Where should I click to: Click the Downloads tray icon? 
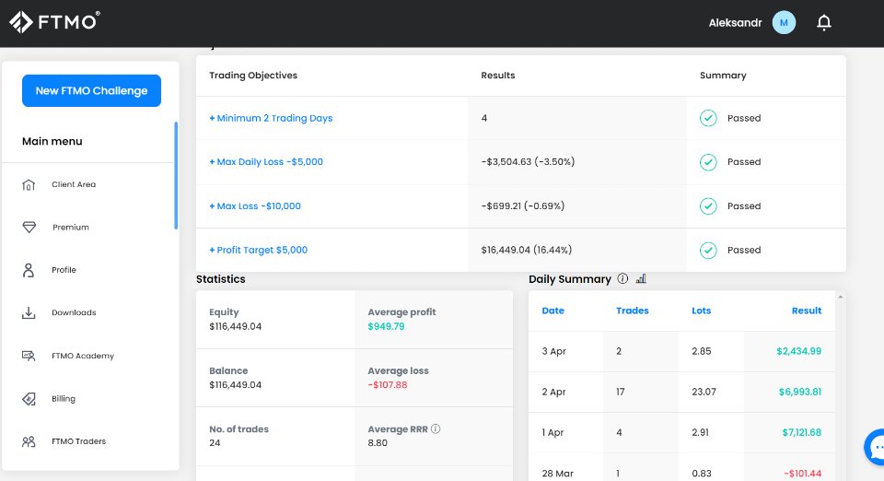tap(29, 313)
